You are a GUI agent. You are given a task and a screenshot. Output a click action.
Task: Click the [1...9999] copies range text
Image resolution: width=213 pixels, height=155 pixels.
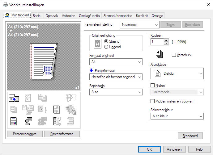tap(179, 42)
